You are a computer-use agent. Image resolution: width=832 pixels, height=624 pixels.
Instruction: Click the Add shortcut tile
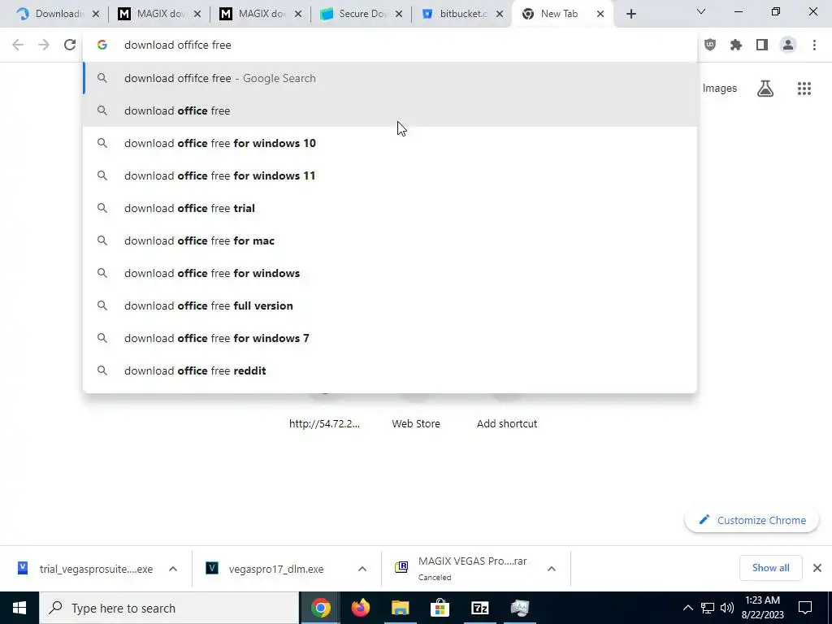click(507, 423)
